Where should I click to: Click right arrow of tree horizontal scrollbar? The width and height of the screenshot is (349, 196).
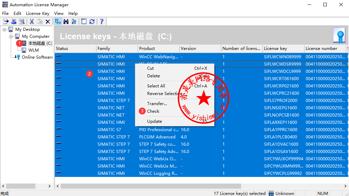point(49,186)
